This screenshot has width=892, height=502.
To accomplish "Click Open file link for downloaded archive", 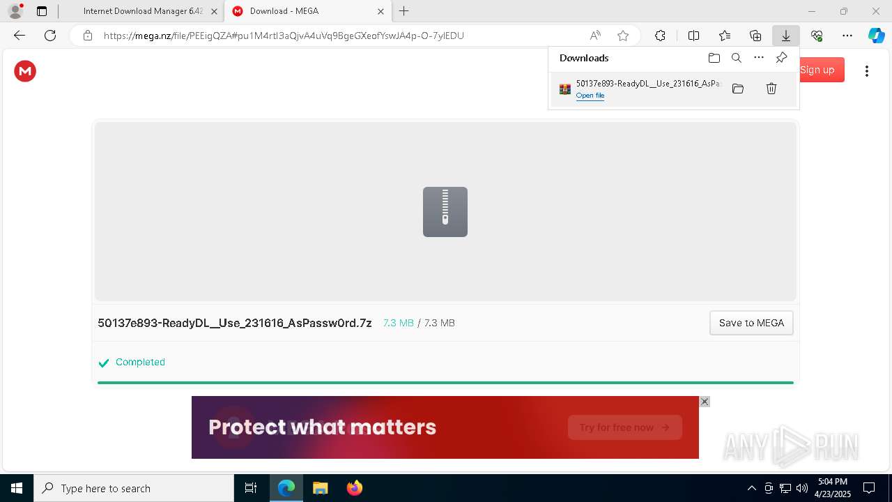I will [x=590, y=96].
